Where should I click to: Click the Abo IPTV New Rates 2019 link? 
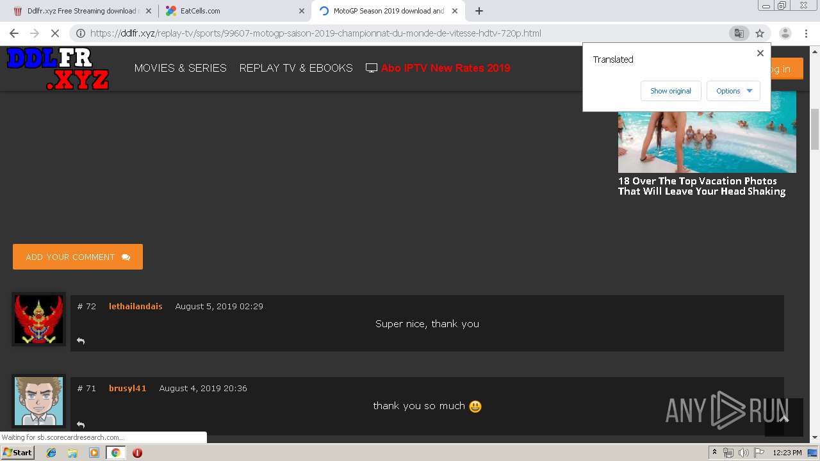pyautogui.click(x=445, y=68)
